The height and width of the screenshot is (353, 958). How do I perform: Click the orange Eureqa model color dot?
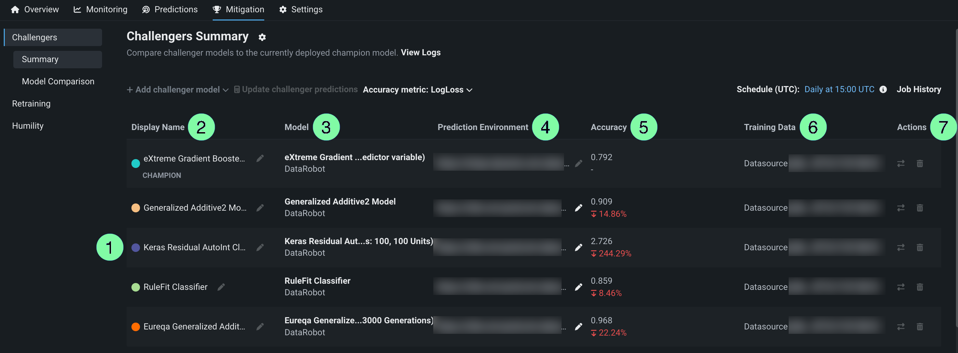pos(136,327)
